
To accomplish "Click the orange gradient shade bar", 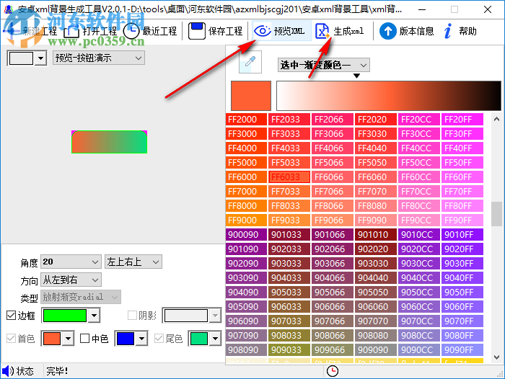I will click(389, 96).
